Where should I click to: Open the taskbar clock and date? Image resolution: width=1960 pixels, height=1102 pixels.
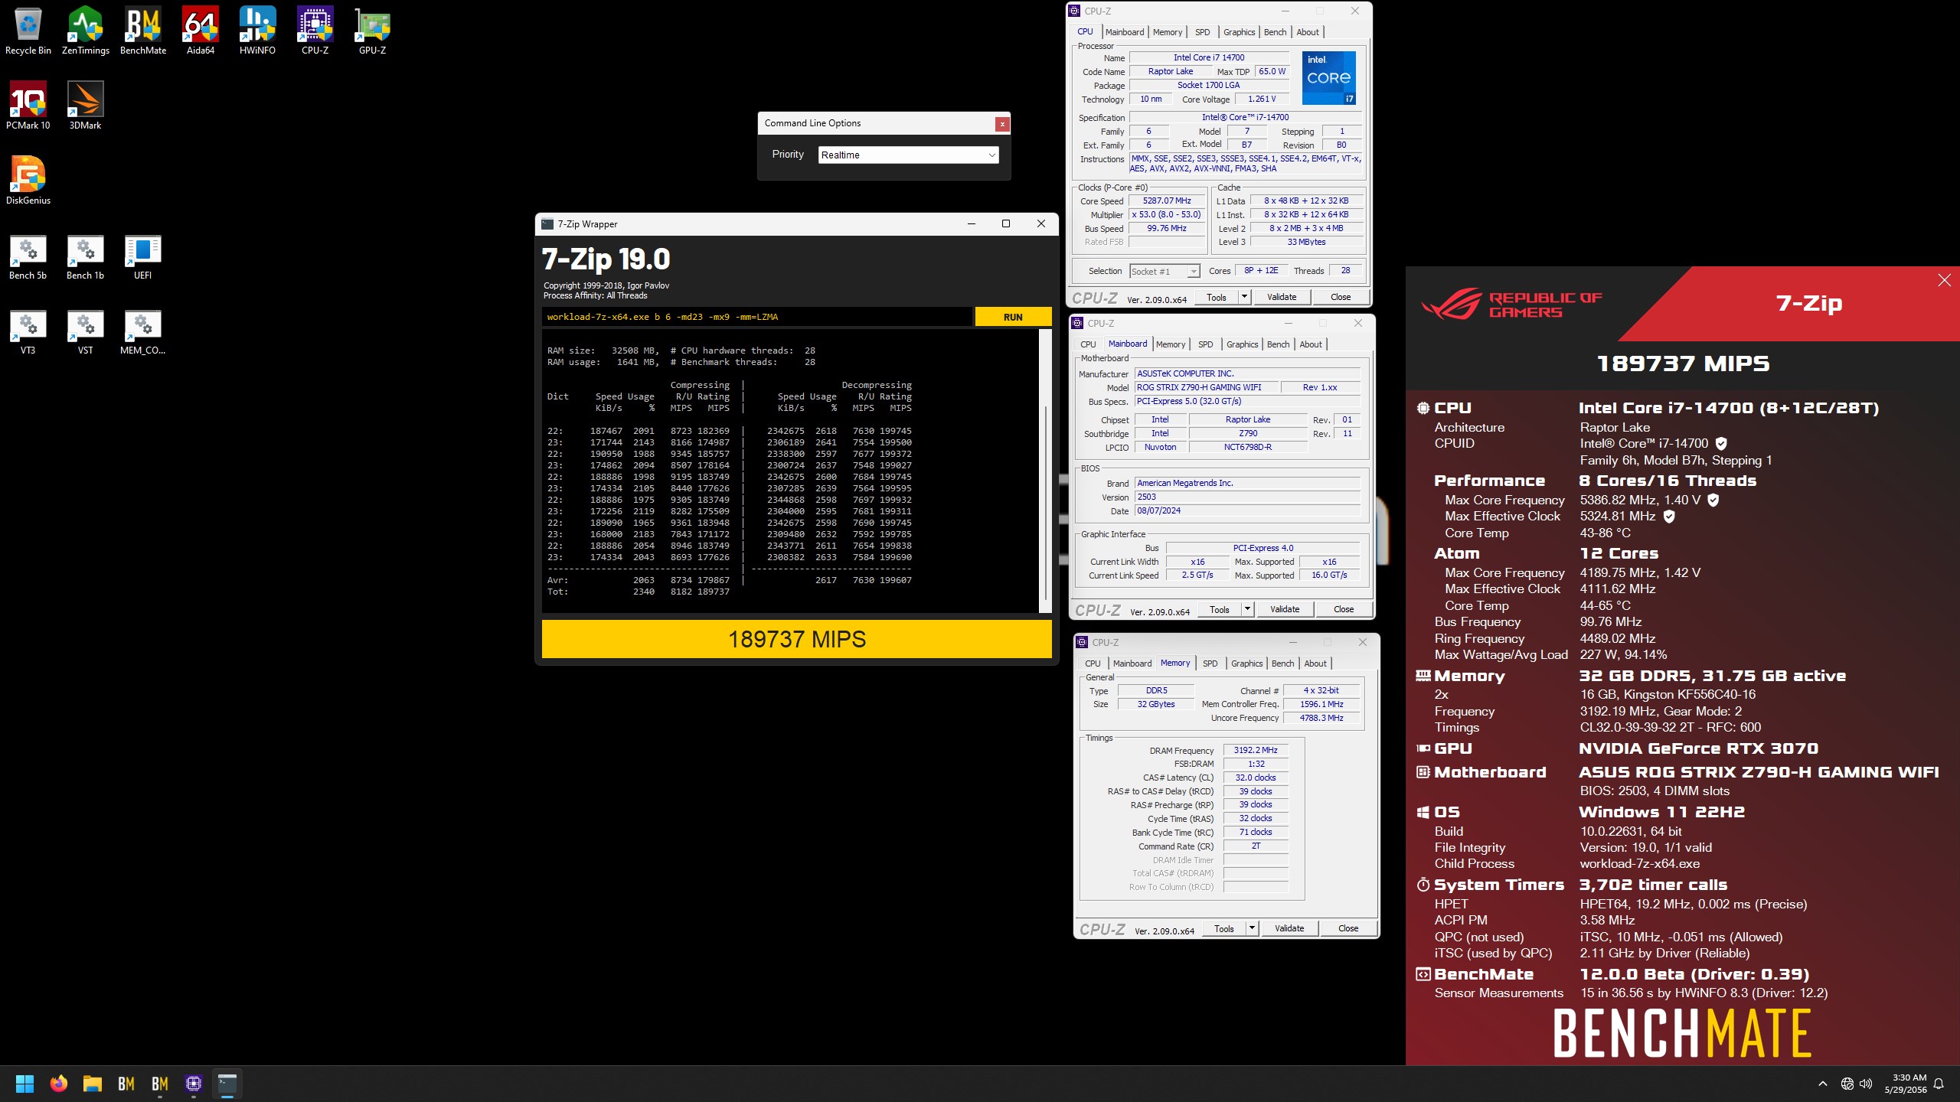[1906, 1084]
